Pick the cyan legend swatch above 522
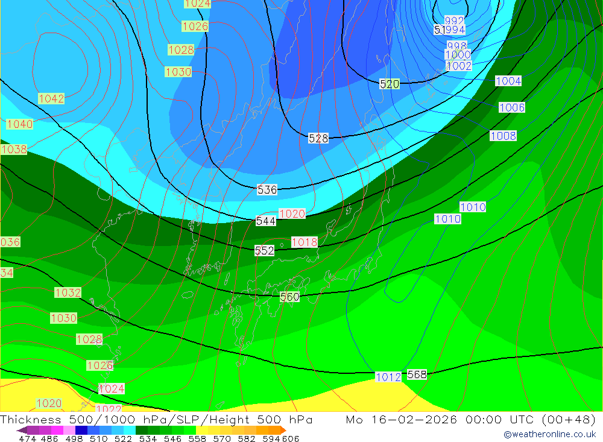This screenshot has height=442, width=603. point(130,430)
